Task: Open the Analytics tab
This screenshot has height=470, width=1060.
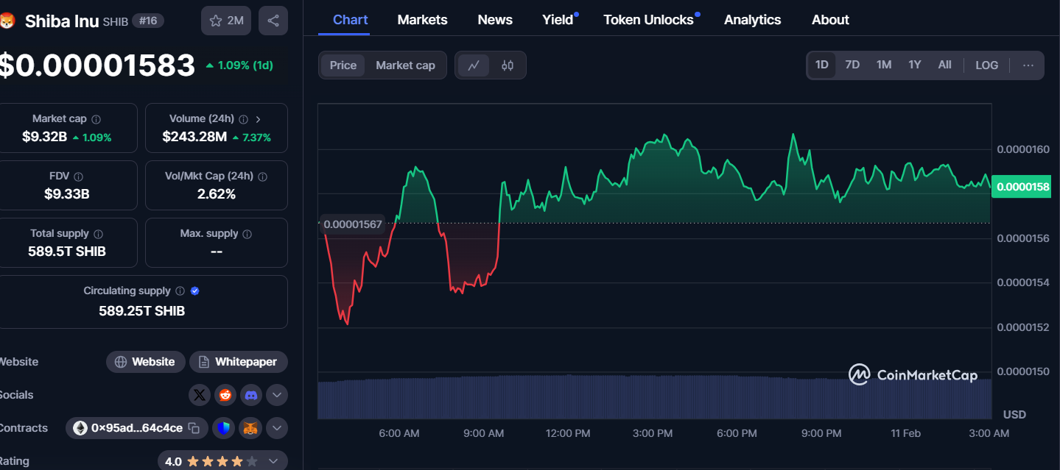Action: 753,20
